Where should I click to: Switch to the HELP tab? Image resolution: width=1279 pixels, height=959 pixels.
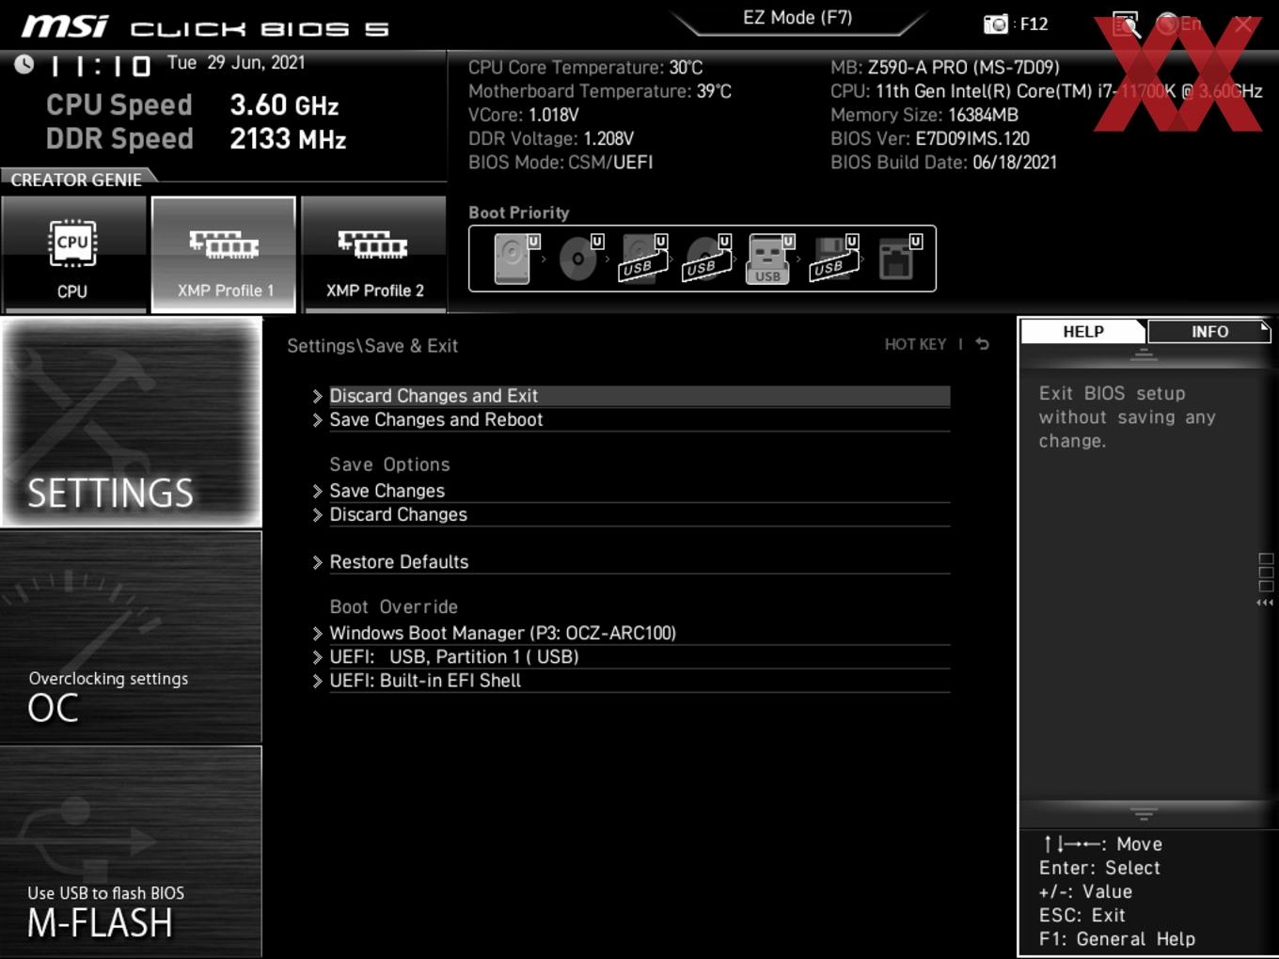point(1083,331)
